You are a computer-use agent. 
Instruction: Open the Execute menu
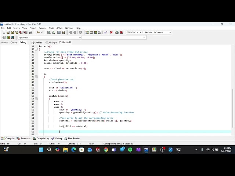[x=43, y=28]
